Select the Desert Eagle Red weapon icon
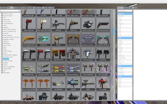 coord(29,24)
